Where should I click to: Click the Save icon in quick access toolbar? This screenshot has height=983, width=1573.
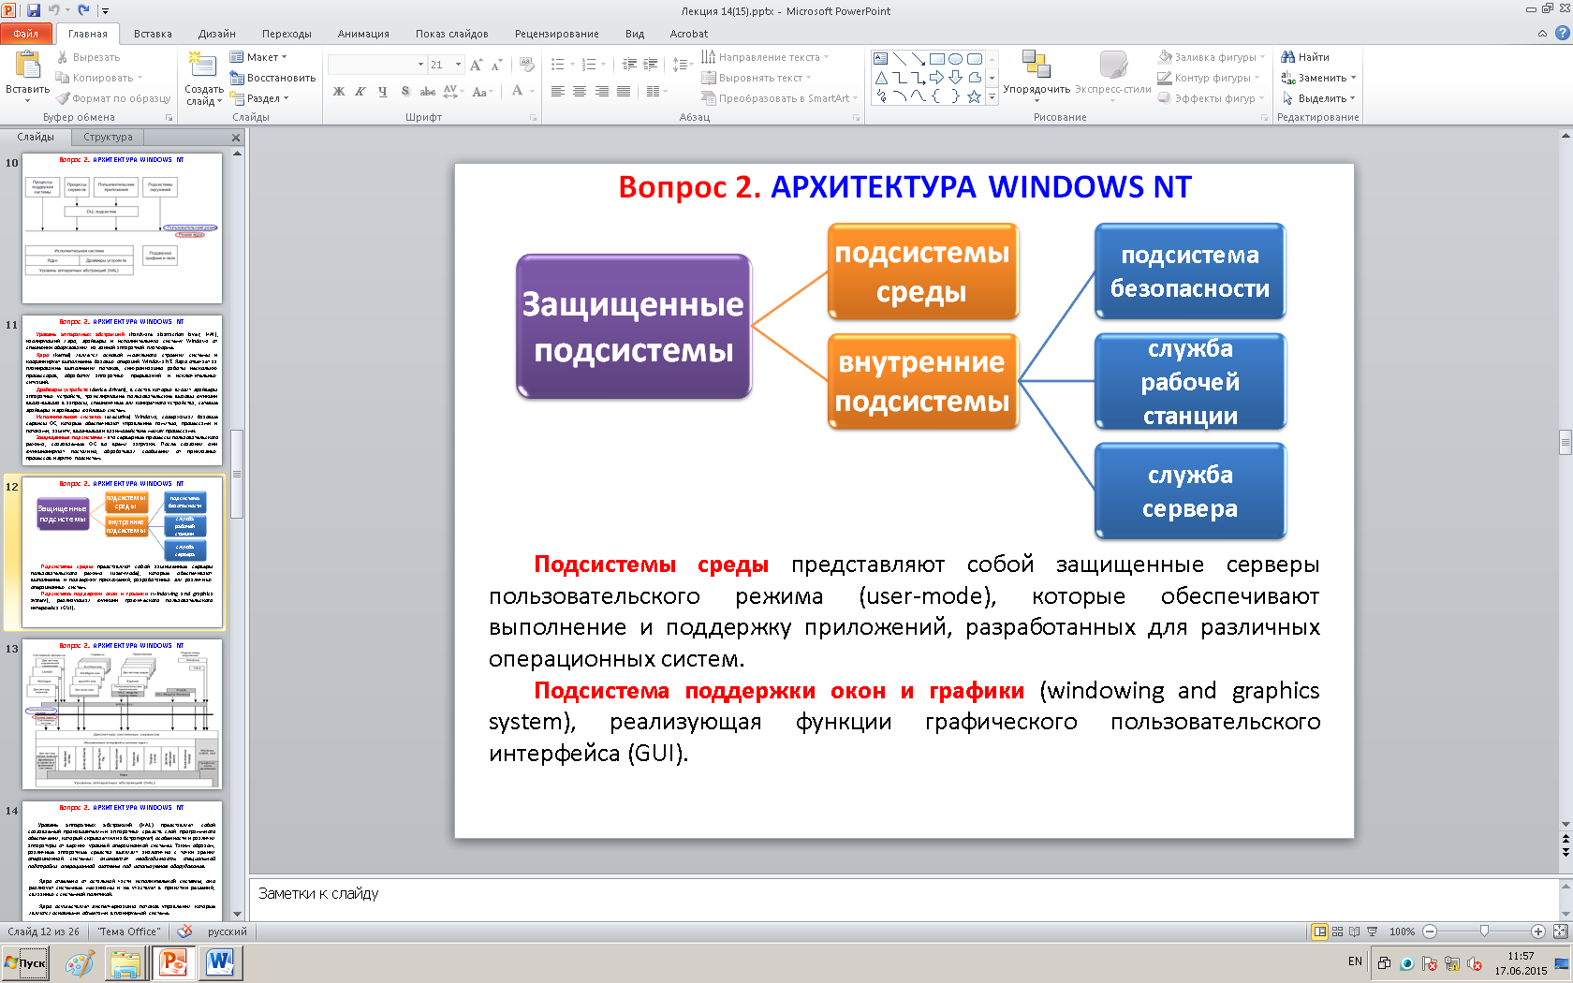point(34,10)
